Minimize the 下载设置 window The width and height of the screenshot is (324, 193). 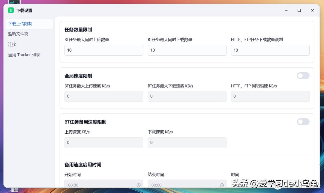(x=286, y=10)
